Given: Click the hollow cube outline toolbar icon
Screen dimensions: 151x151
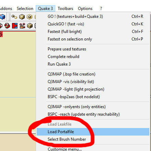Looking at the screenshot, I should tap(30, 17).
